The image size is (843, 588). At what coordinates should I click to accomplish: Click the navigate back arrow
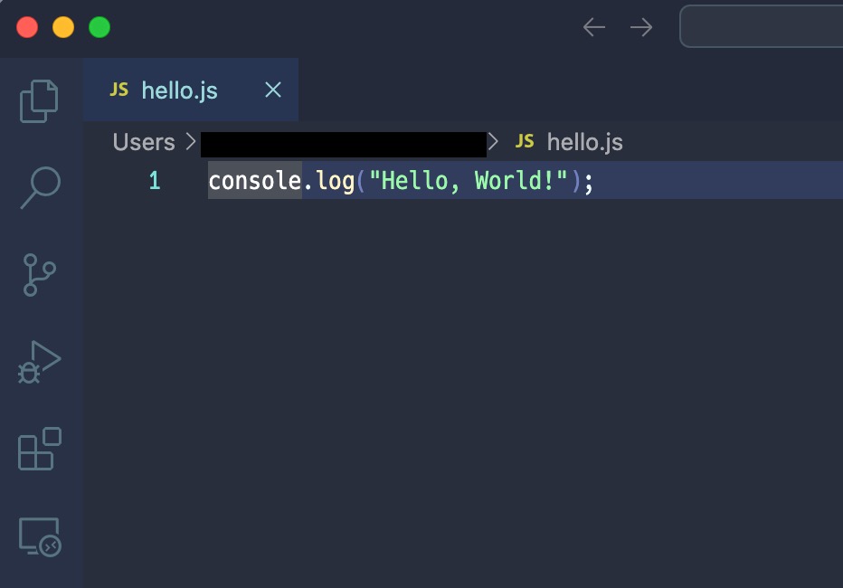tap(594, 27)
